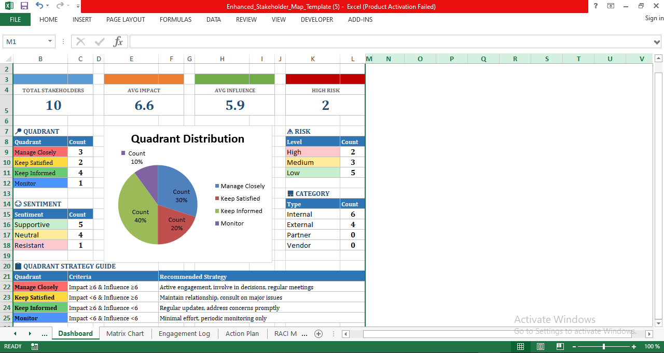Click the Redo arrow icon

(x=60, y=6)
